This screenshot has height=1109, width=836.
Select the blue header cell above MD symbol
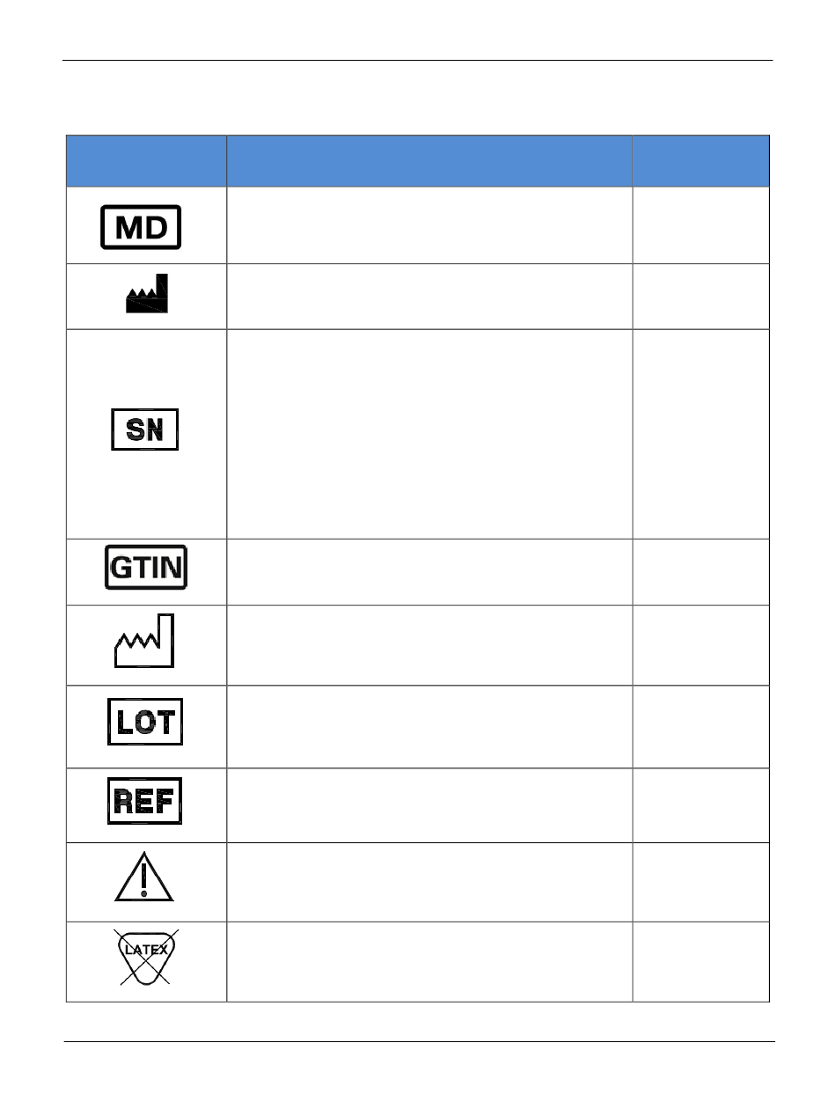(147, 160)
